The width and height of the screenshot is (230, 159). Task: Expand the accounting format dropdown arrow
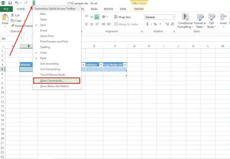pyautogui.click(x=151, y=24)
